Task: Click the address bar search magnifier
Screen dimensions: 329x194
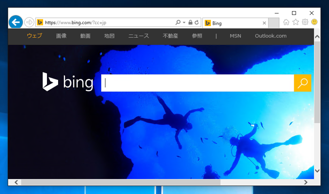Action: 178,22
